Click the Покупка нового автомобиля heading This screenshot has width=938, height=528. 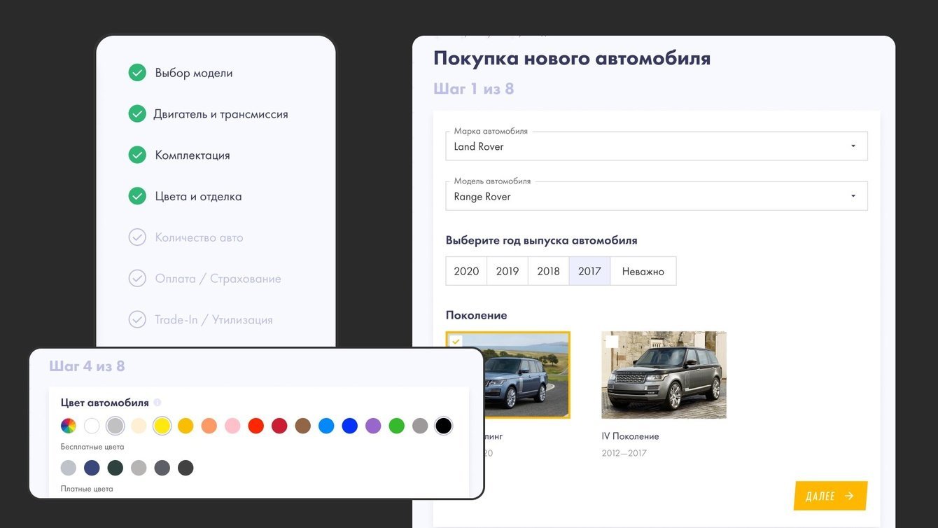pos(572,58)
